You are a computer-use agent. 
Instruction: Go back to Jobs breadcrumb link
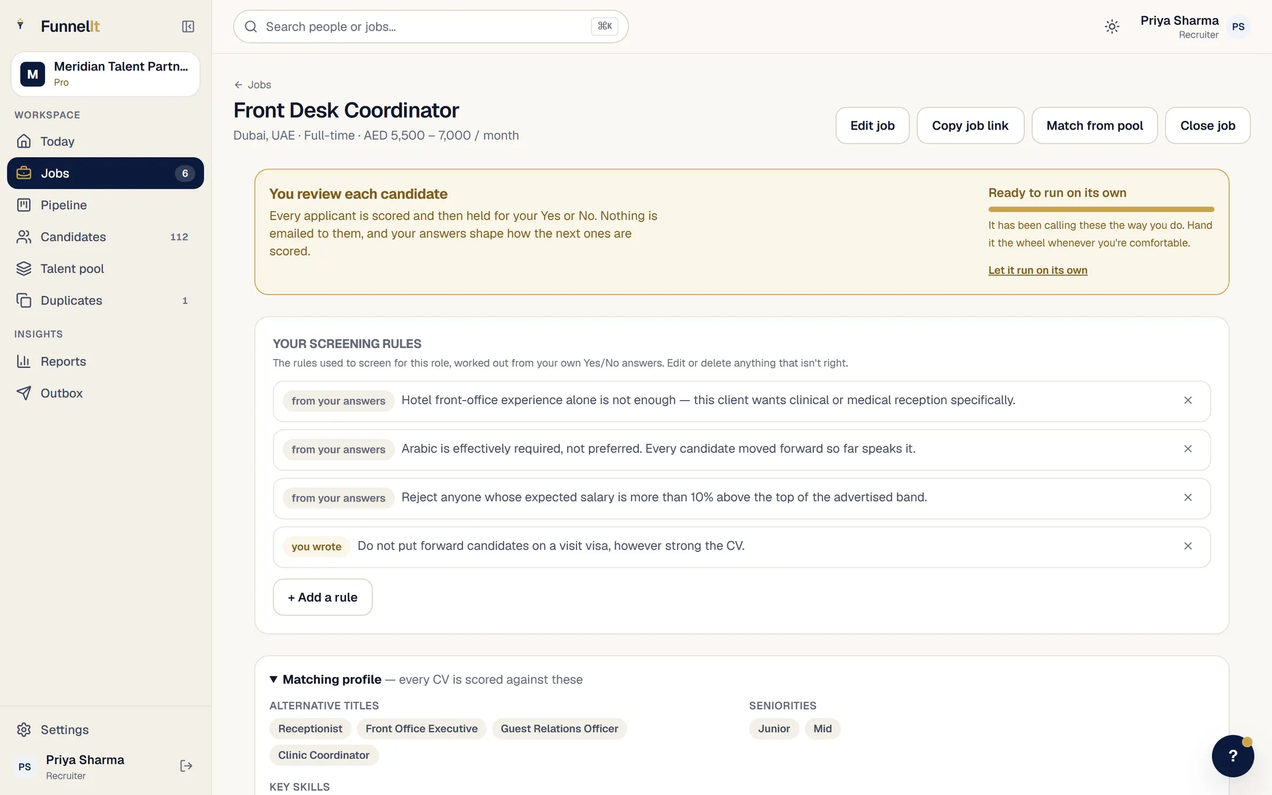253,84
